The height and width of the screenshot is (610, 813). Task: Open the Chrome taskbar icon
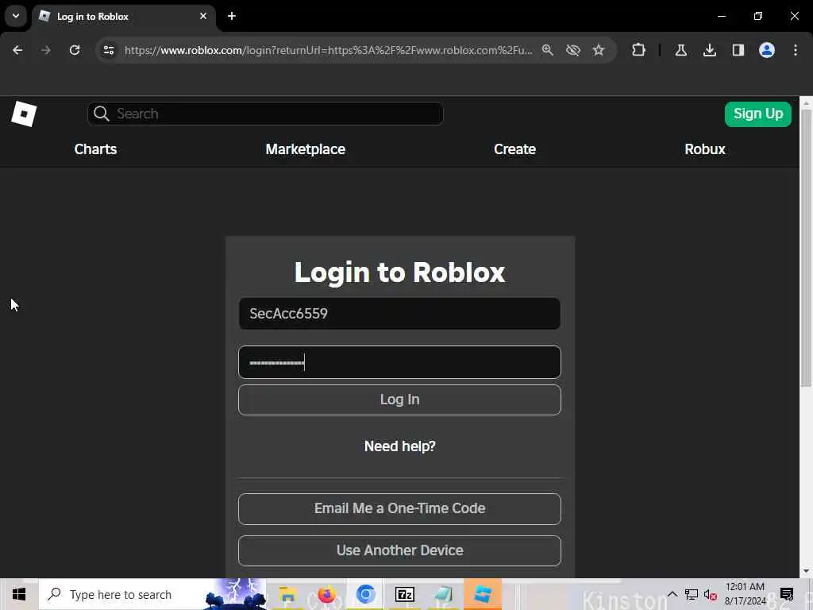pyautogui.click(x=365, y=594)
